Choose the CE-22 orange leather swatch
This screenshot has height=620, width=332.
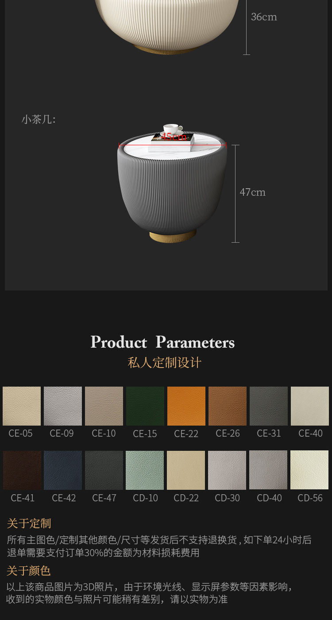point(186,406)
